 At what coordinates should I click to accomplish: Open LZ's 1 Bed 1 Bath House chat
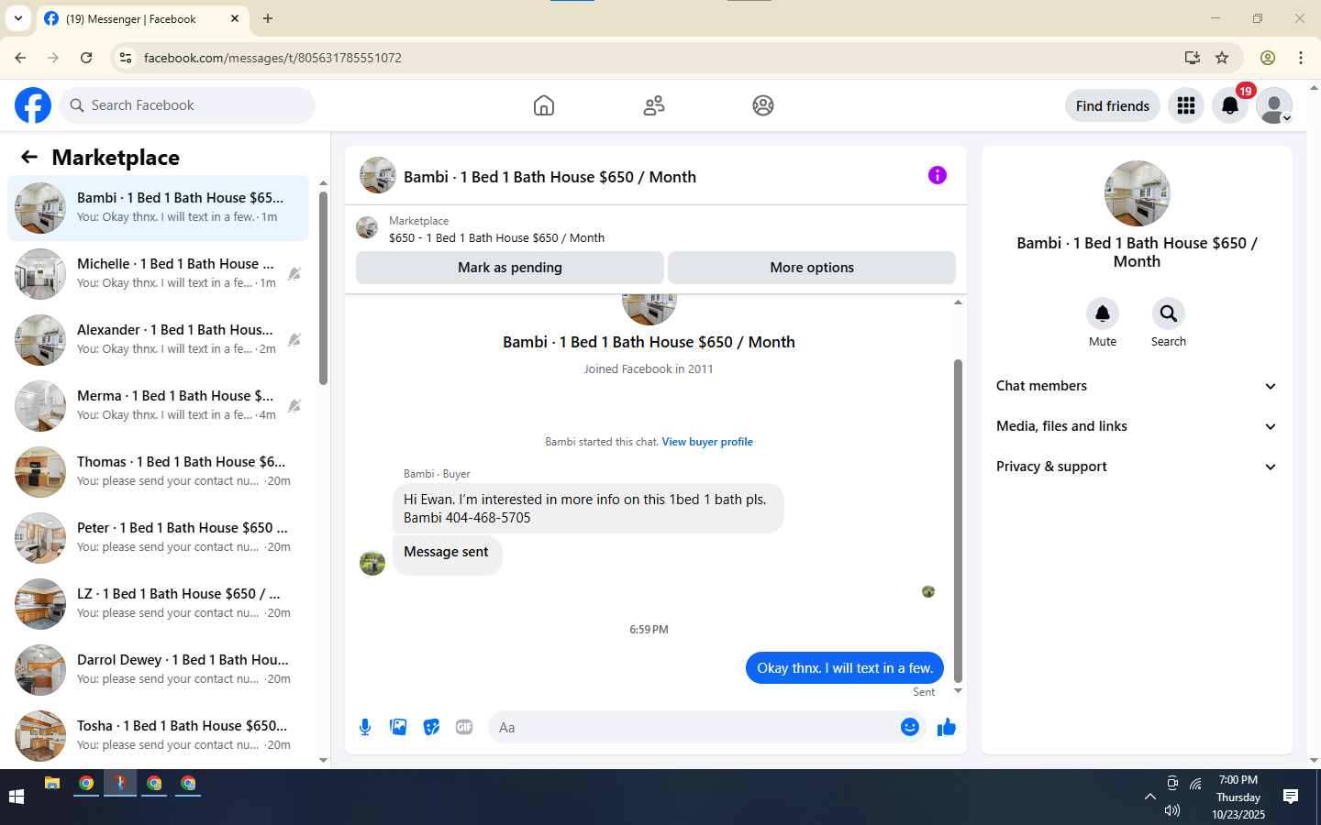click(158, 604)
